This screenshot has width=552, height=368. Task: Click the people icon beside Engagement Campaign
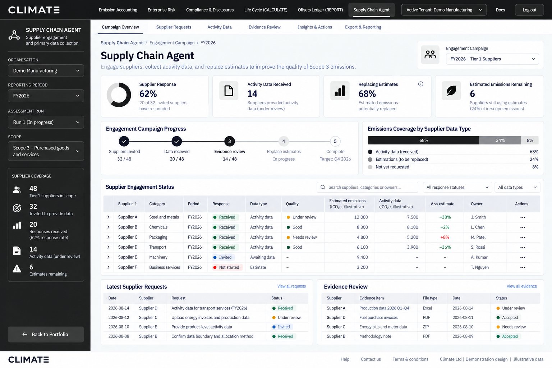(x=430, y=55)
